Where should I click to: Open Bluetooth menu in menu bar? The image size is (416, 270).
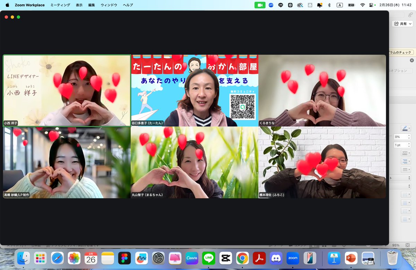(x=329, y=5)
